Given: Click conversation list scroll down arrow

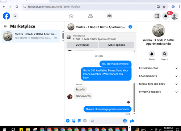Looking at the screenshot, I should click(63, 41).
